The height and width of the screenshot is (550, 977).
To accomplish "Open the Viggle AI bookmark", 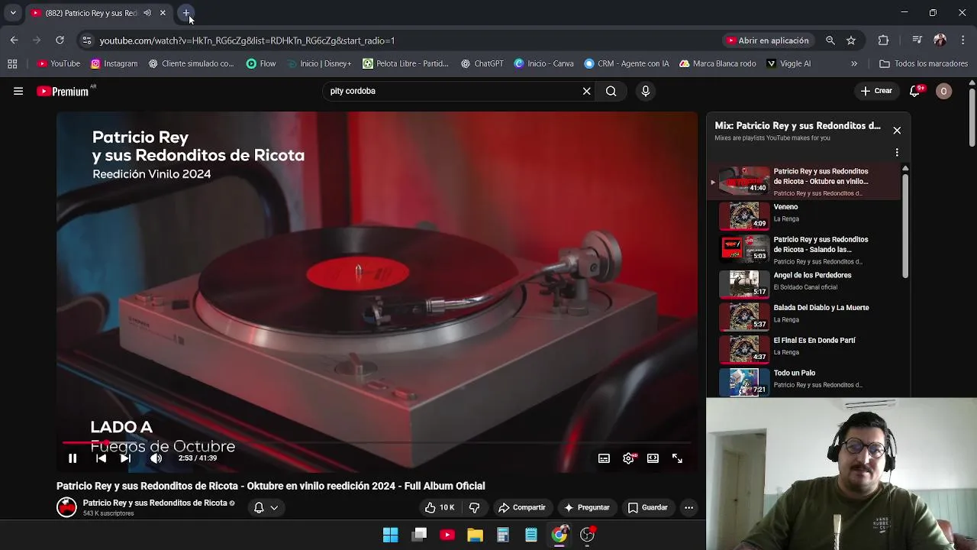I will (x=788, y=63).
